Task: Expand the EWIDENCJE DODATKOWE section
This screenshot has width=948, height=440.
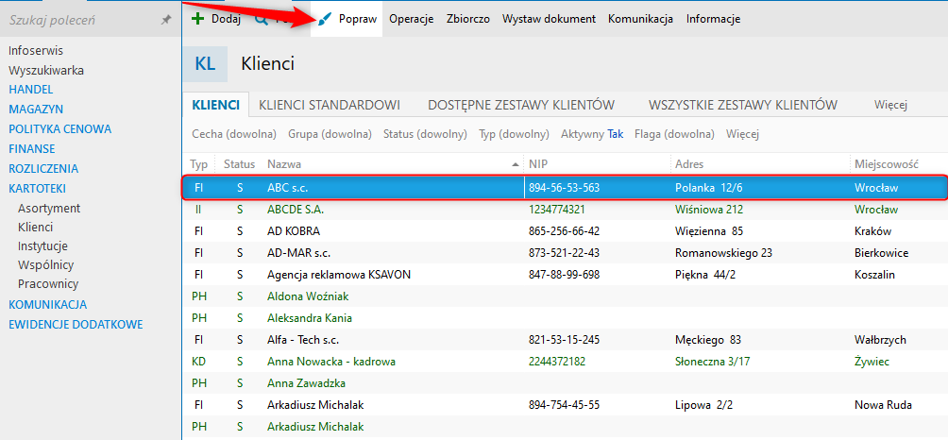Action: (76, 325)
